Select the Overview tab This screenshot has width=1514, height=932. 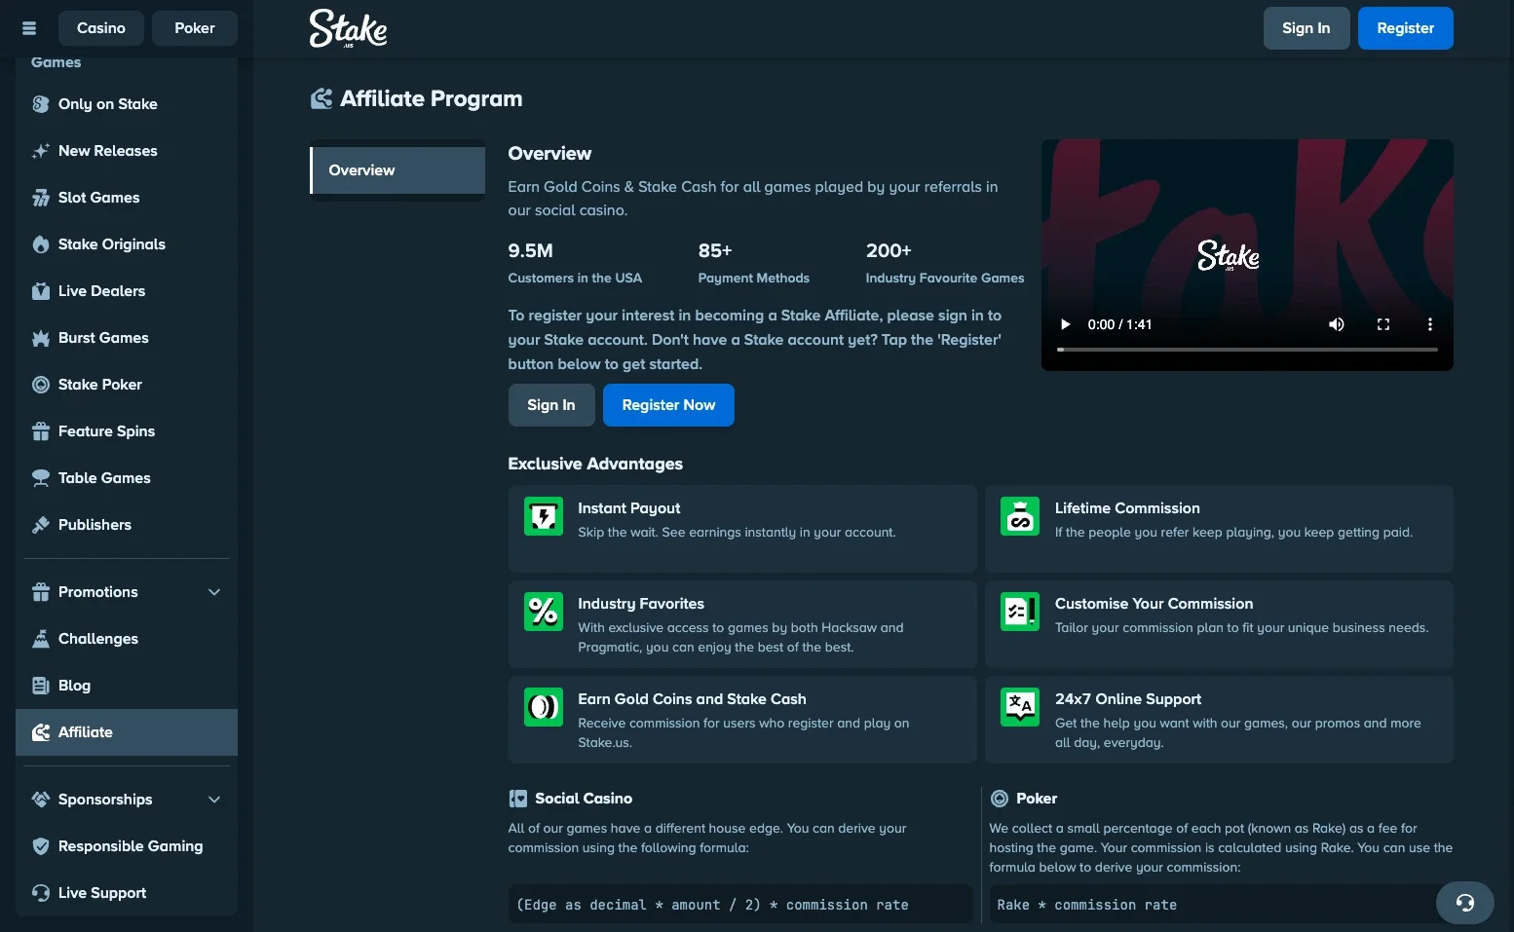pyautogui.click(x=397, y=170)
